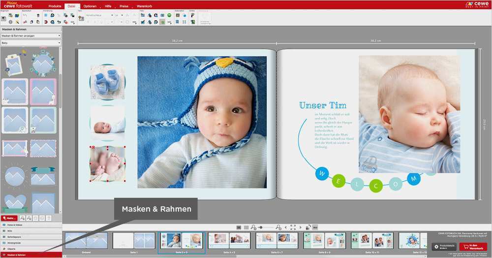Select the Seite 1 page thumbnail
Screen dimensions: 492x258
click(x=134, y=241)
